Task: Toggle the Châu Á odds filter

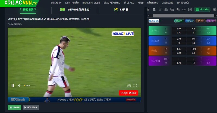Action: 179,21
